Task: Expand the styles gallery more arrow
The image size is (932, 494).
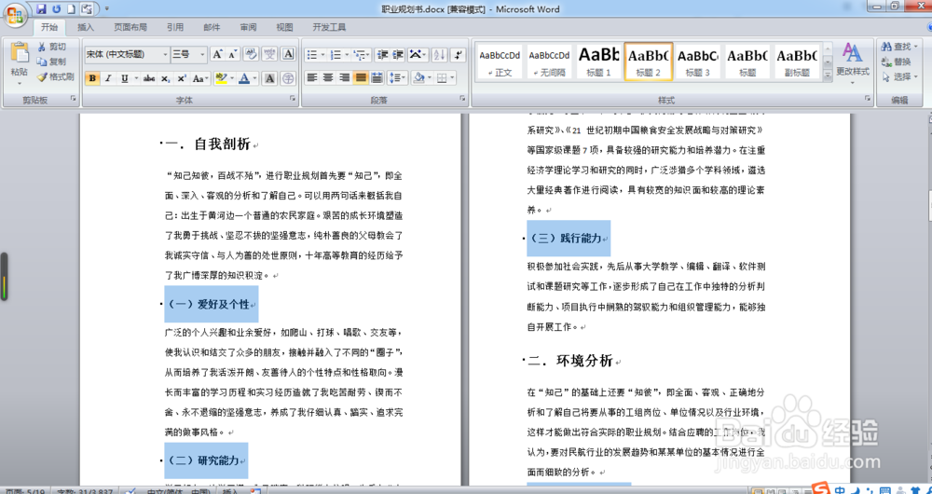Action: [x=828, y=75]
